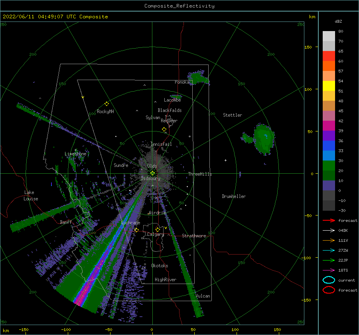This screenshot has height=335, width=359.
Task: Click the orange 111V arrow icon
Action: (329, 240)
